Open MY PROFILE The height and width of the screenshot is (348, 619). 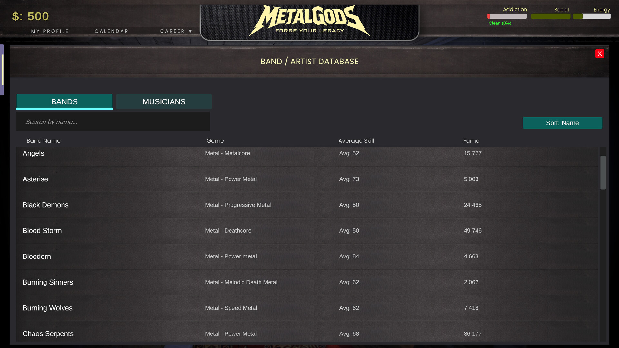click(x=50, y=31)
